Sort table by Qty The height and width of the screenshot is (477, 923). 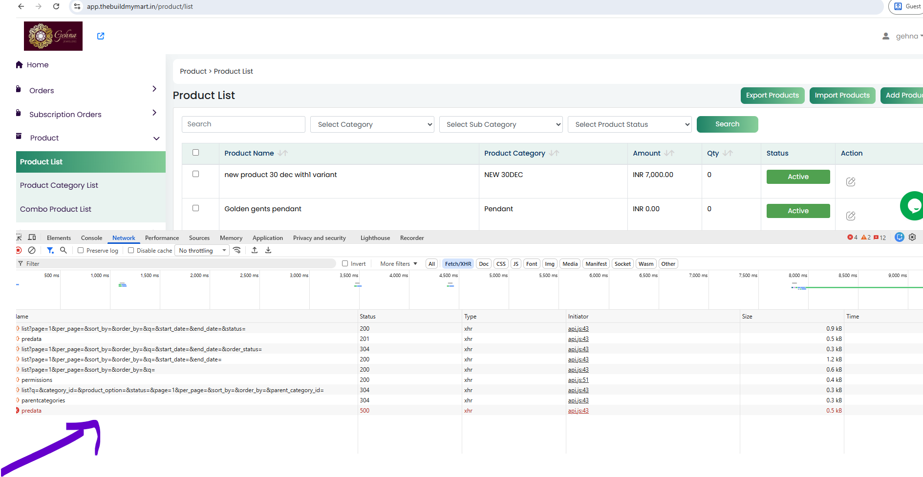(x=728, y=153)
